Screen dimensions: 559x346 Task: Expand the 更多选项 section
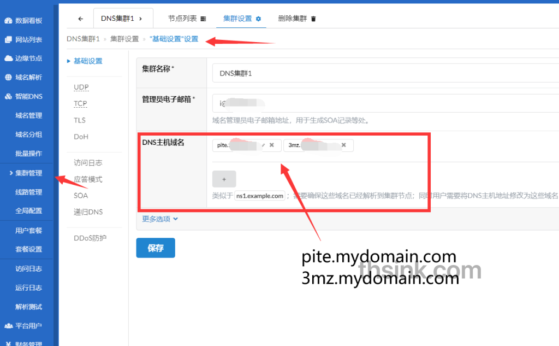158,218
